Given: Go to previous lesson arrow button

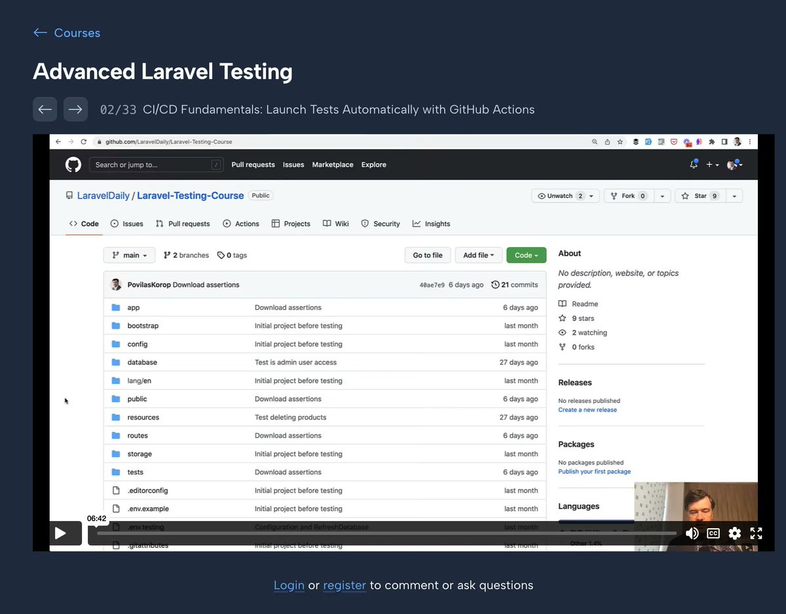Looking at the screenshot, I should click(x=45, y=109).
